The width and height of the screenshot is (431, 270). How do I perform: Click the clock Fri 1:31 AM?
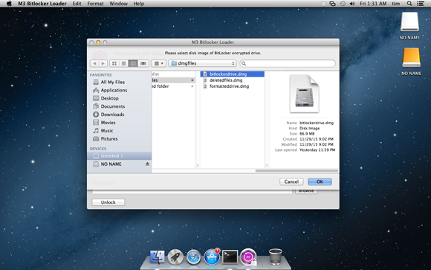[373, 4]
